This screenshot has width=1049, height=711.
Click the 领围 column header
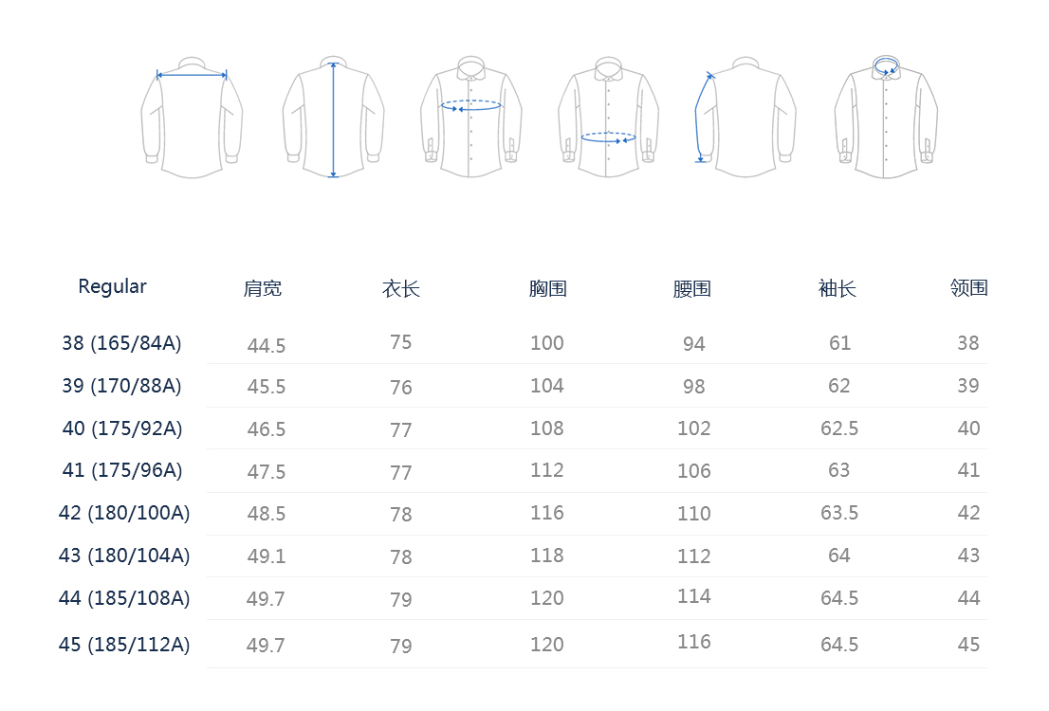(968, 287)
